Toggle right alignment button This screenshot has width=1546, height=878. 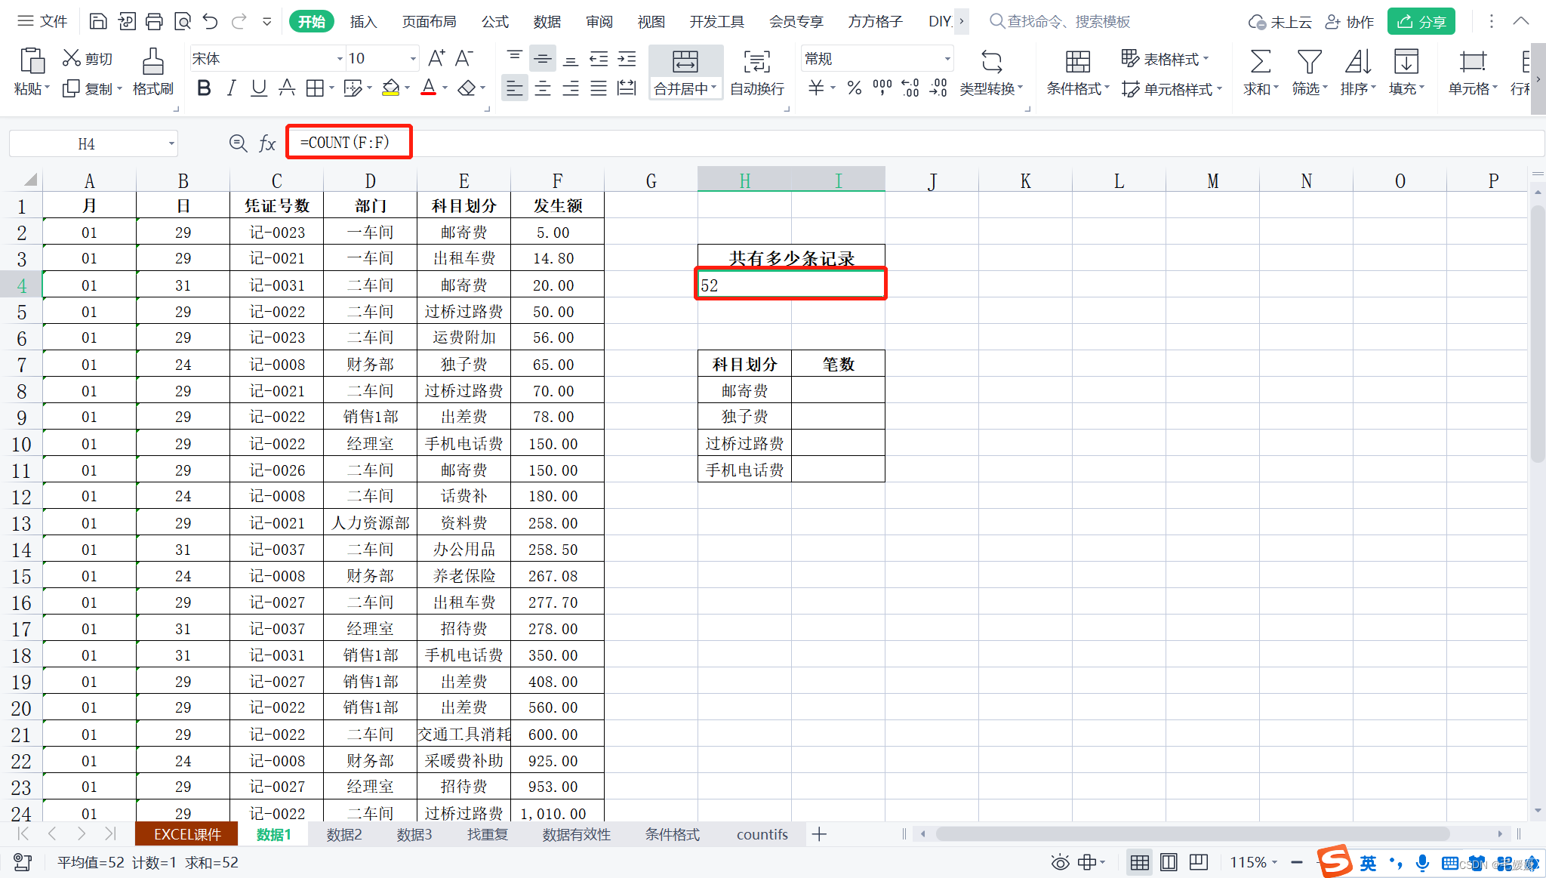pyautogui.click(x=571, y=88)
